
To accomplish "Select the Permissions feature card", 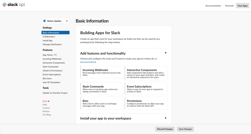I will click(x=146, y=103).
